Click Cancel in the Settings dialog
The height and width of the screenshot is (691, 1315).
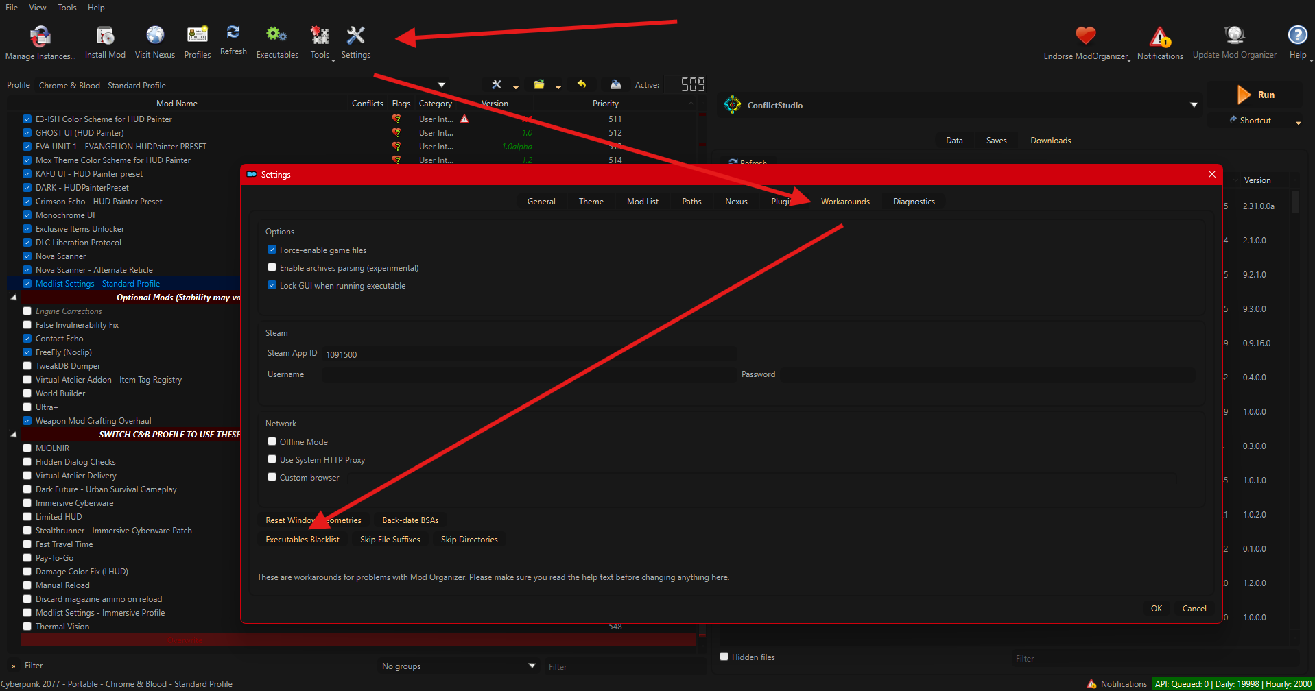1194,609
